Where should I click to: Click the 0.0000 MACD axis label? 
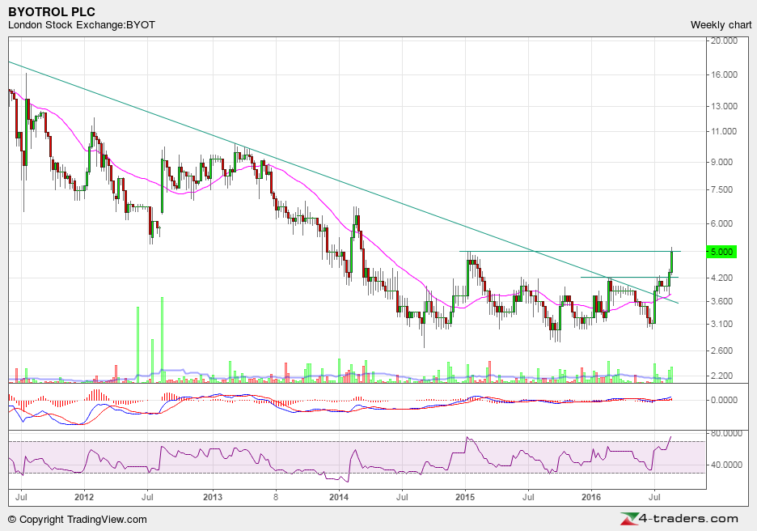[x=724, y=400]
